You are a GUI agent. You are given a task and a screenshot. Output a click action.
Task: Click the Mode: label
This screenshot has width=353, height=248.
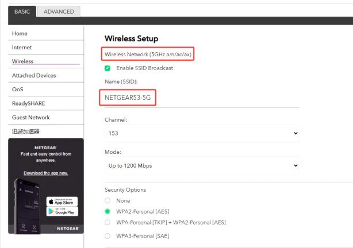click(113, 152)
